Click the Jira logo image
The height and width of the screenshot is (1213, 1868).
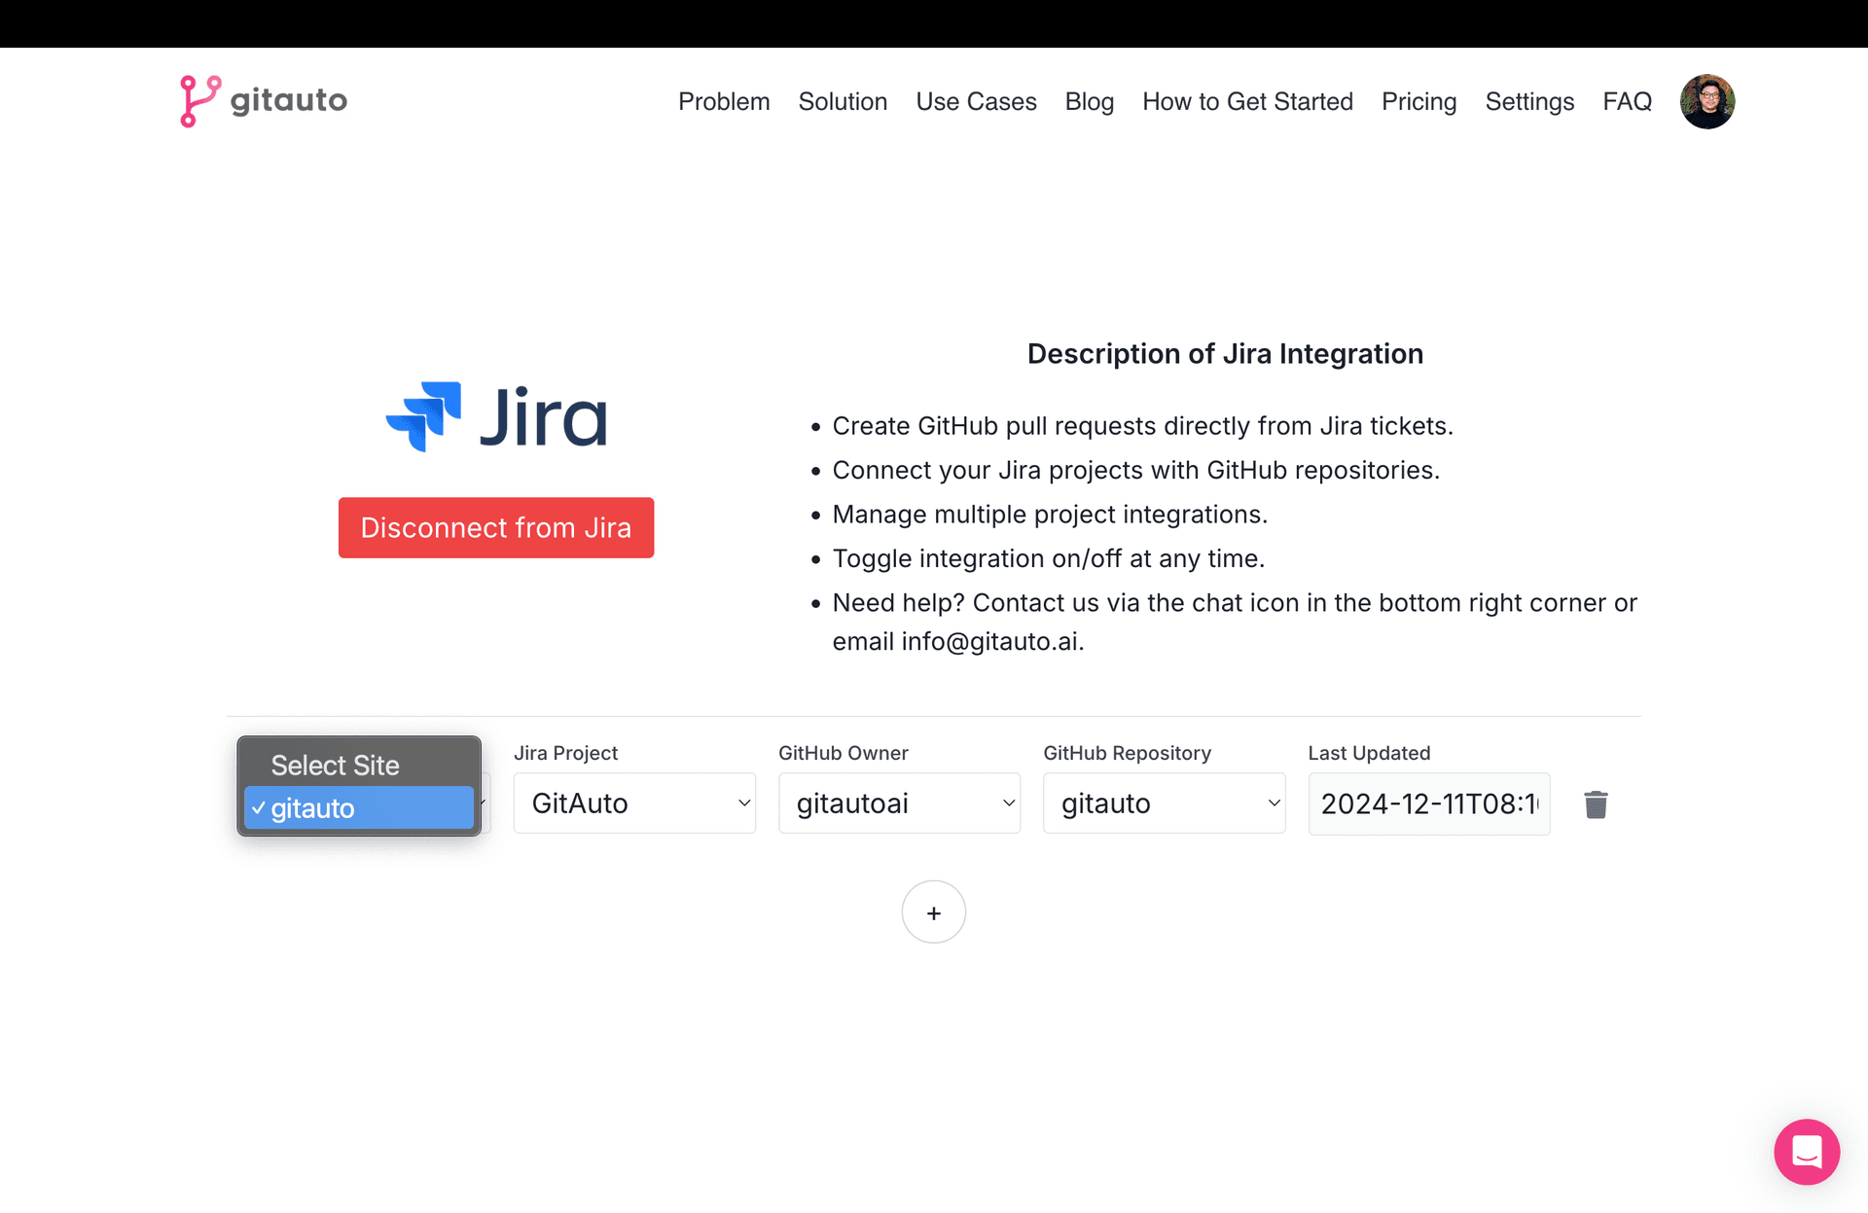(x=496, y=416)
